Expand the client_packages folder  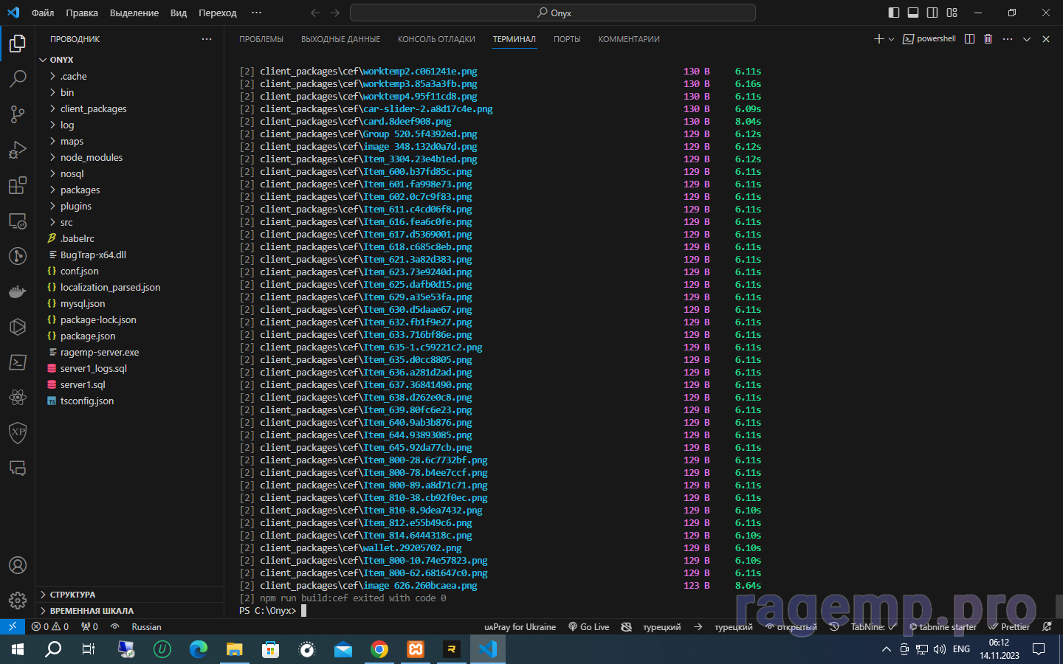(93, 108)
